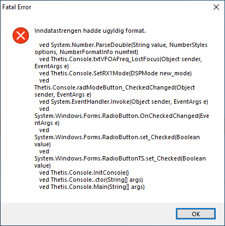The width and height of the screenshot is (225, 226).
Task: Click the Thetis.Console.InitConsole() line
Action: point(84,173)
